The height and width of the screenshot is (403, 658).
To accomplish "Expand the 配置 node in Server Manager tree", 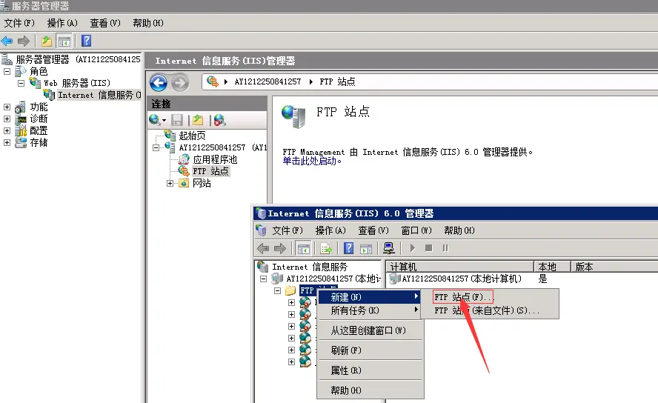I will coord(7,131).
